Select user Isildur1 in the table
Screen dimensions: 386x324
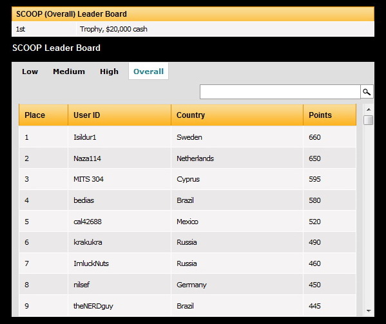pyautogui.click(x=85, y=137)
